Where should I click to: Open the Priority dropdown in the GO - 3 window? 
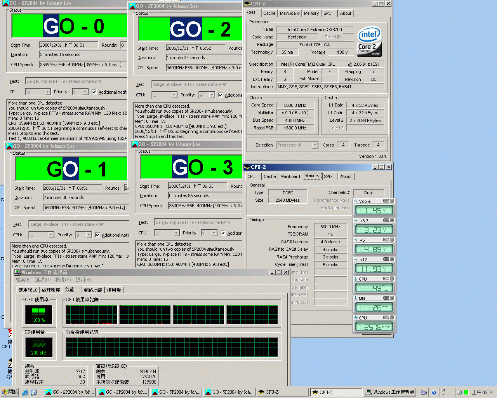(x=214, y=233)
